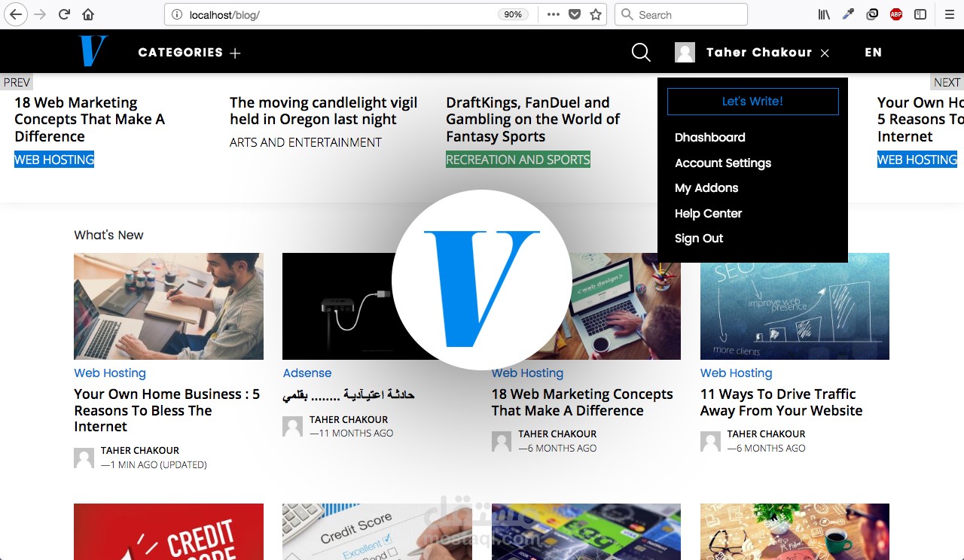Switch language via EN selector

873,53
